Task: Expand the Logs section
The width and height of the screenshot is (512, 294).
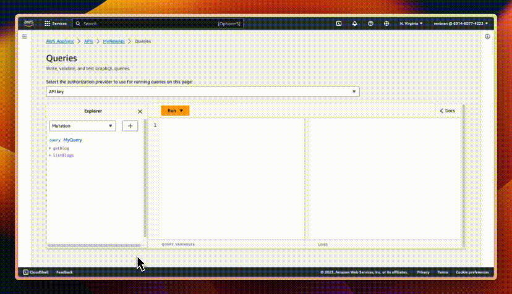Action: (323, 245)
